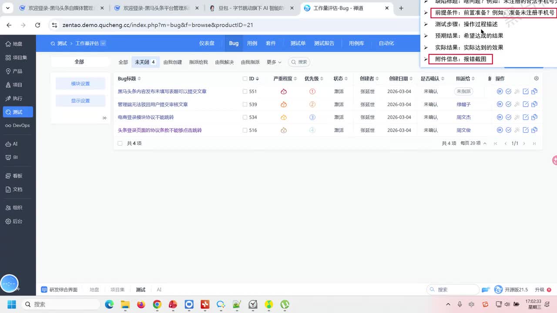The image size is (557, 313).
Task: Open AI in left sidebar
Action: click(12, 144)
